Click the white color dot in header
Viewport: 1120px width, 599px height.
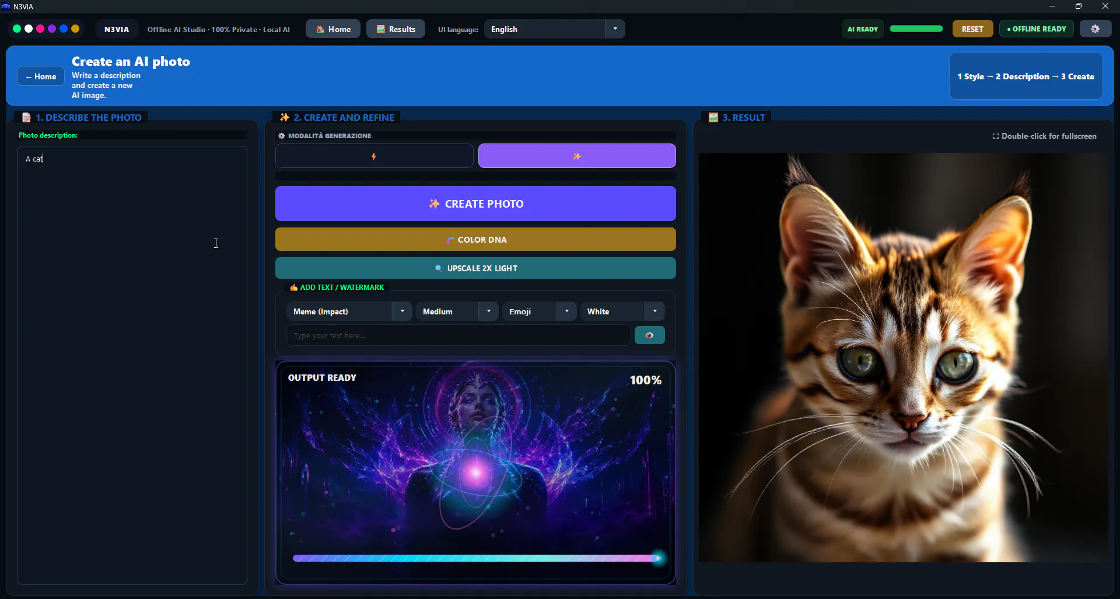coord(29,29)
